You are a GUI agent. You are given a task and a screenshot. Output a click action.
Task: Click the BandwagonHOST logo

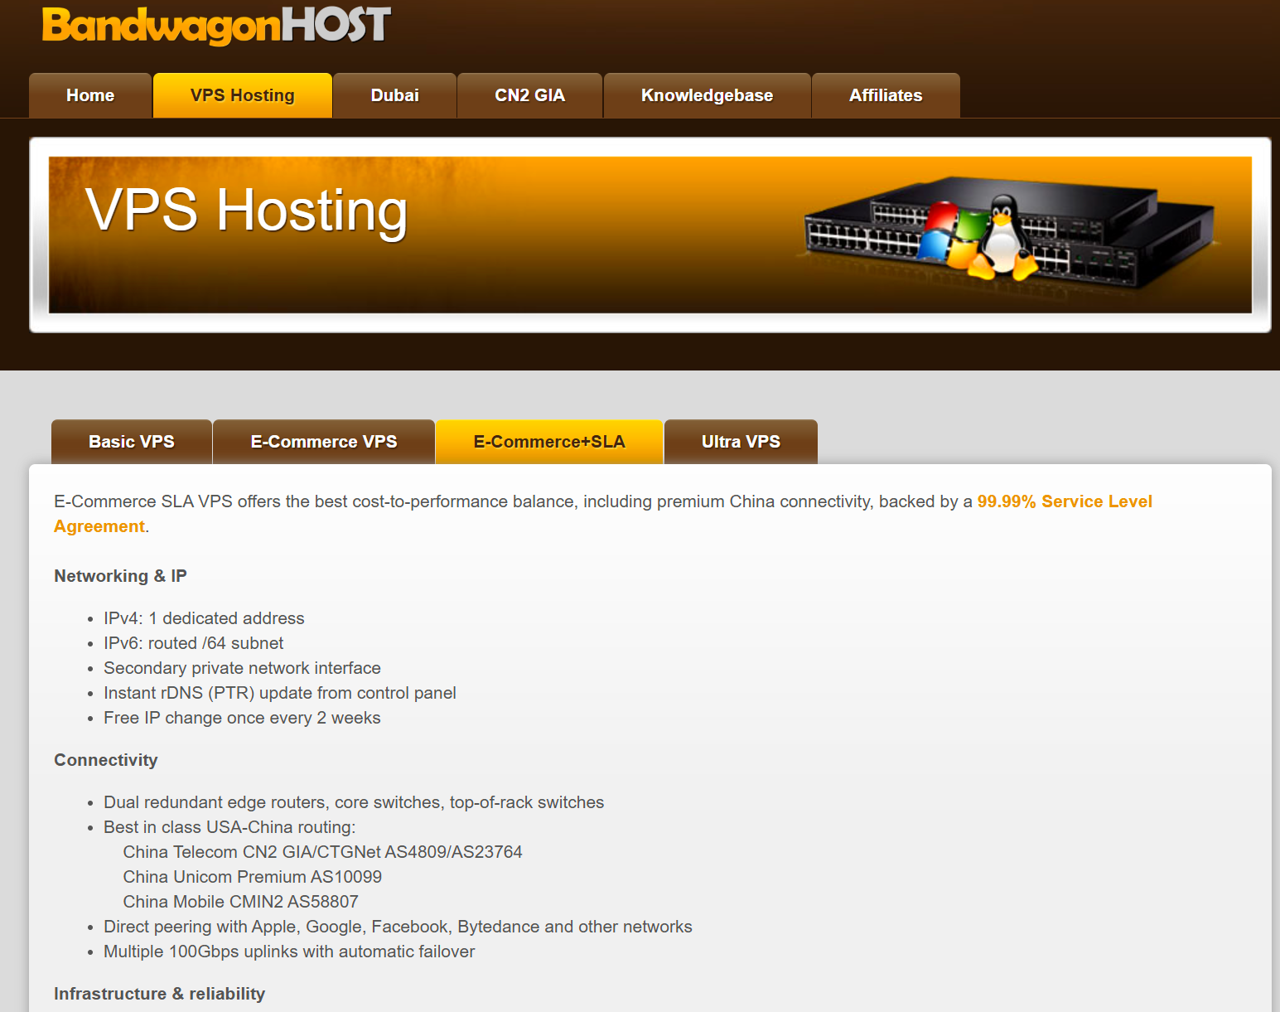[x=216, y=25]
